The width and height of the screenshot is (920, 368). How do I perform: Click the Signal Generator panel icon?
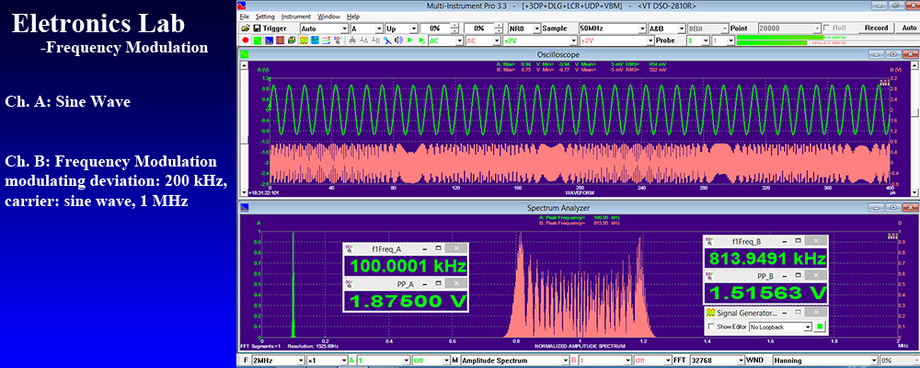click(709, 313)
